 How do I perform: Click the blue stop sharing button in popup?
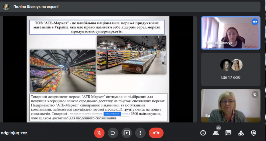tap(112, 114)
